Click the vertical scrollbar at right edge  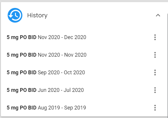click(167, 65)
